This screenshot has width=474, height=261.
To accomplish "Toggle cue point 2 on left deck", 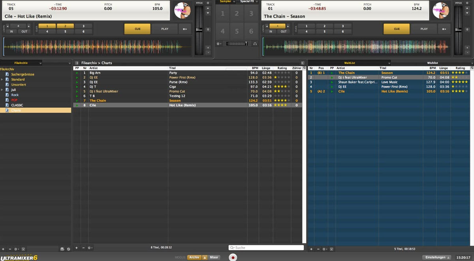I will coord(66,26).
